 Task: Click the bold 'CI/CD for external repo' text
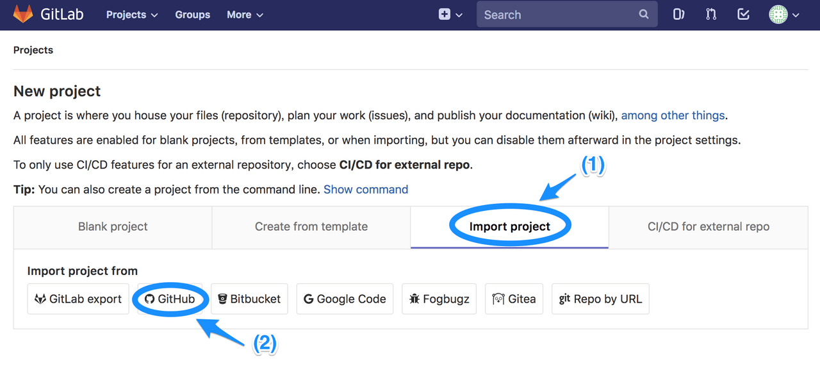point(405,165)
